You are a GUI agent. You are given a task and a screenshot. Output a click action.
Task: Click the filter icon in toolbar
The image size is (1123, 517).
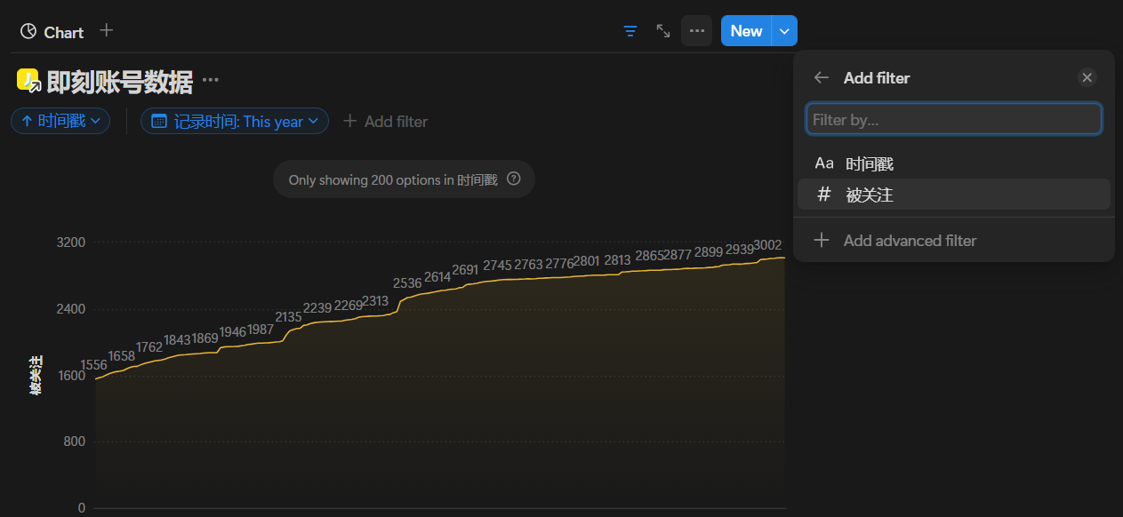coord(630,31)
